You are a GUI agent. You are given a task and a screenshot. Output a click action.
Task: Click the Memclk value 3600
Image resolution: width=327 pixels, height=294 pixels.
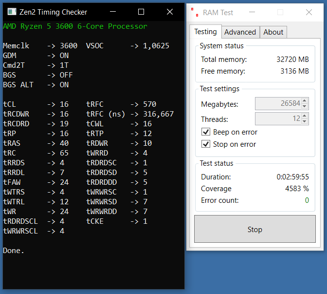69,46
